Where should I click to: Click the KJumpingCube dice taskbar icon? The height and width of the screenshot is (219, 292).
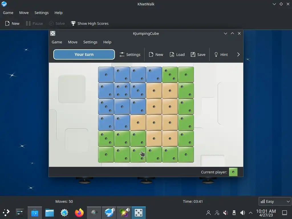click(x=139, y=213)
